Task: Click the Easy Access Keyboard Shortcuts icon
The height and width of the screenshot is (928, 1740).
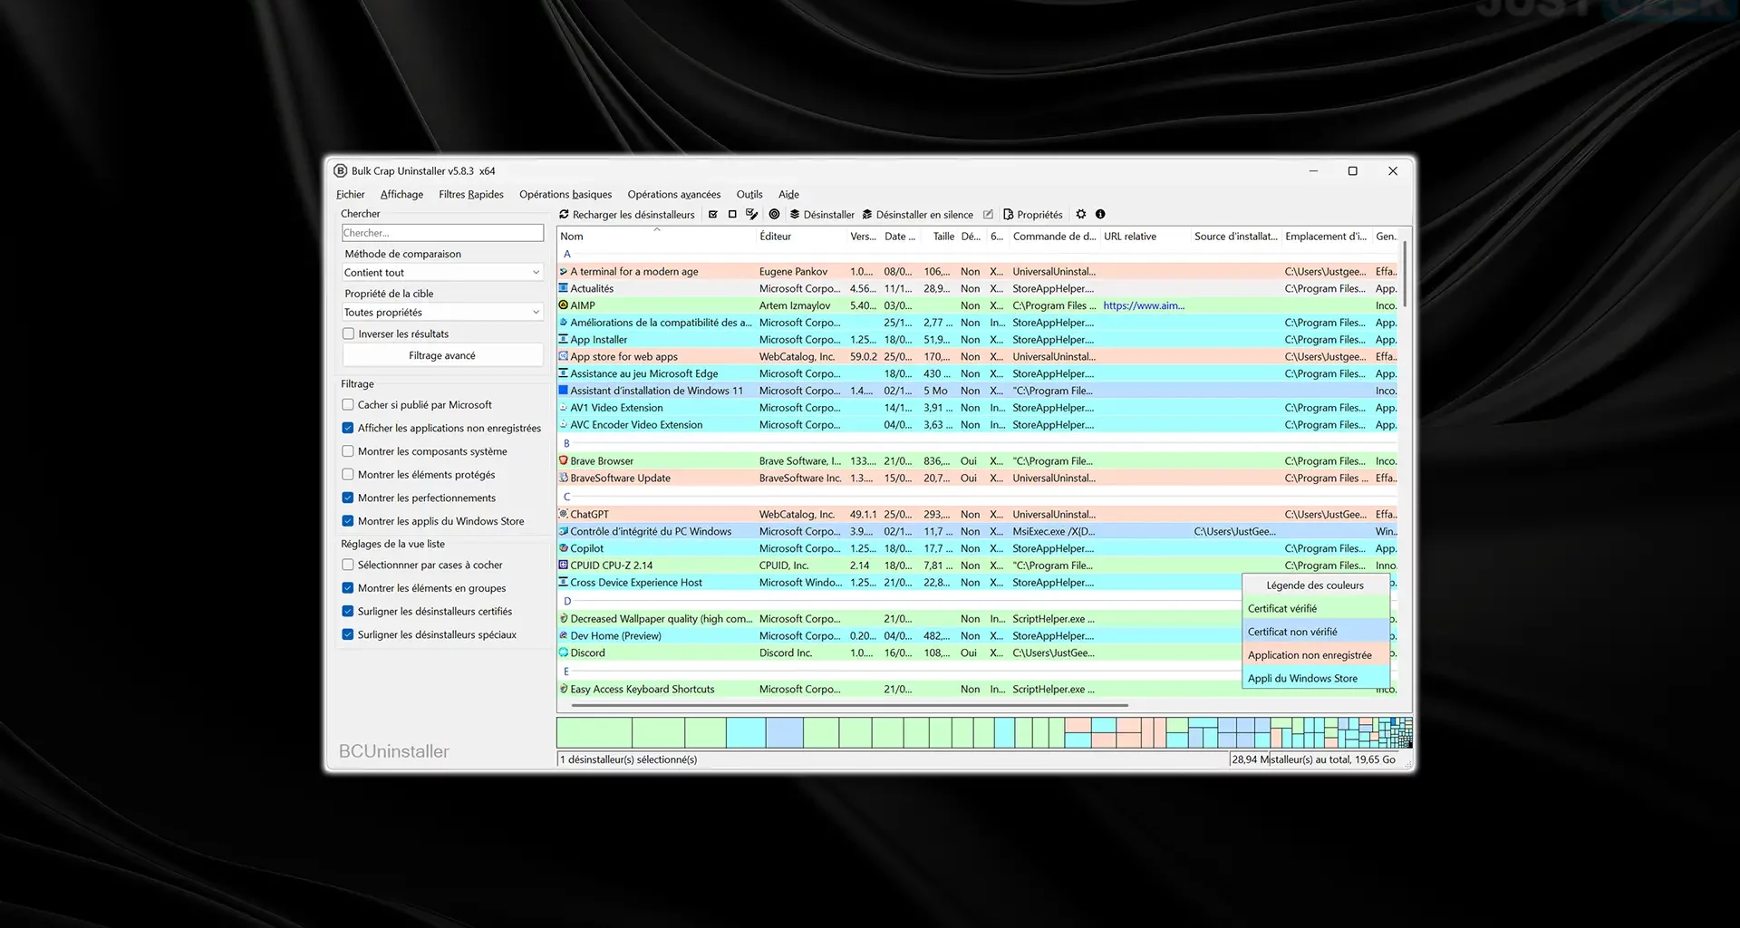Action: coord(564,689)
